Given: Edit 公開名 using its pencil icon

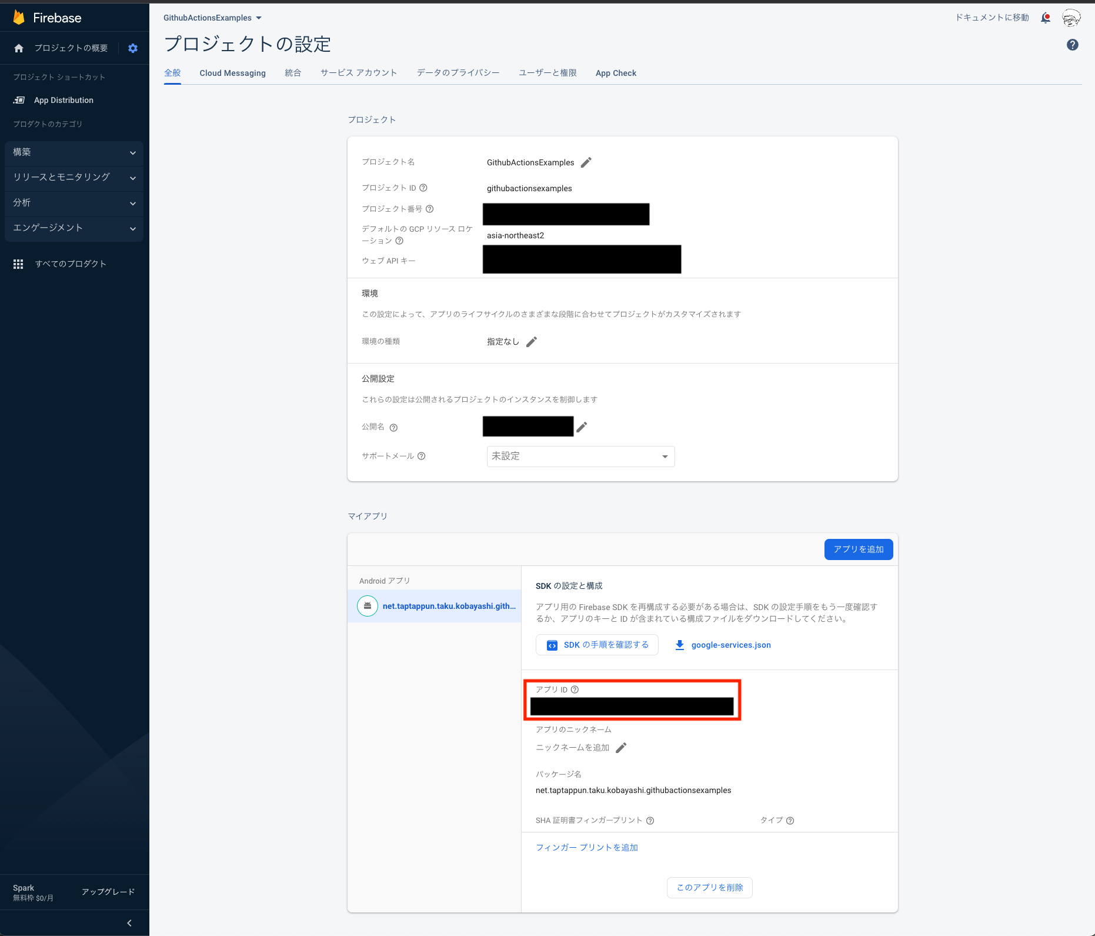Looking at the screenshot, I should pyautogui.click(x=582, y=426).
